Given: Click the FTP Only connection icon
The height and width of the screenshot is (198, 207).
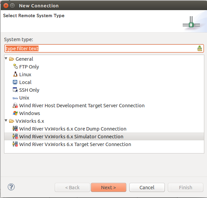Looking at the screenshot, I should (x=15, y=66).
